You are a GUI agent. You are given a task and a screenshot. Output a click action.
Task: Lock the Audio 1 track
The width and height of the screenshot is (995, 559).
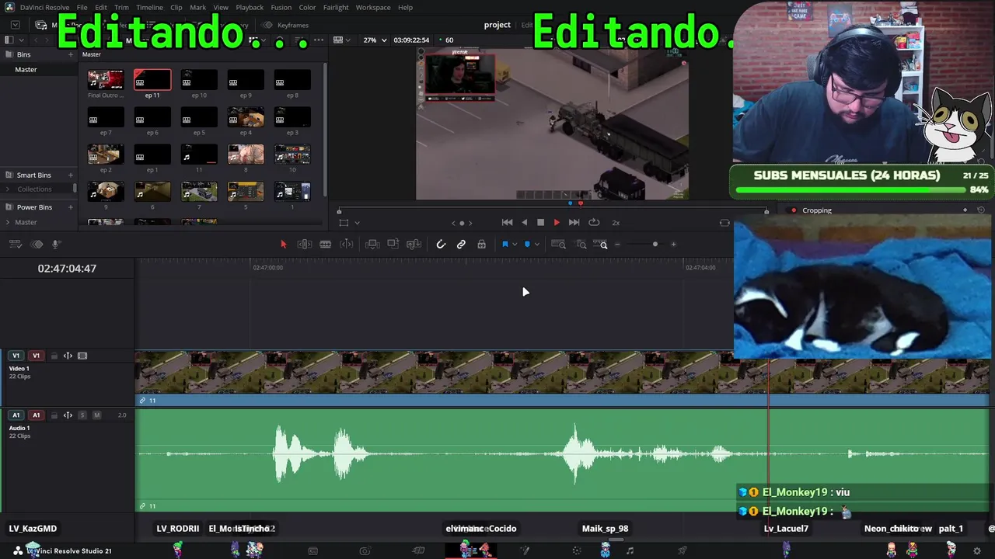pyautogui.click(x=54, y=415)
